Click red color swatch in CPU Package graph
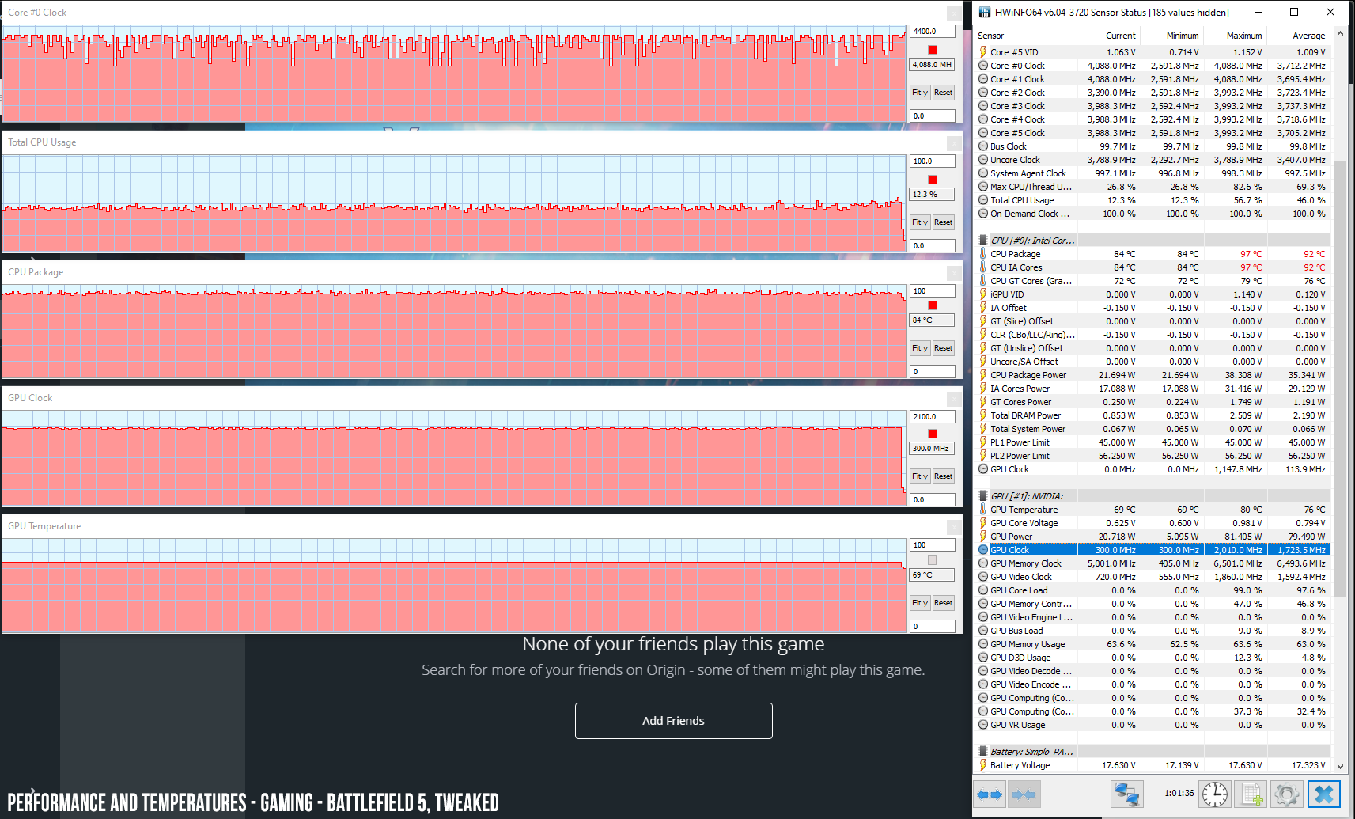Viewport: 1355px width, 819px height. [932, 305]
